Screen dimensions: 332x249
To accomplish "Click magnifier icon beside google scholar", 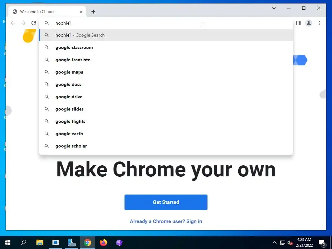I will pyautogui.click(x=47, y=146).
